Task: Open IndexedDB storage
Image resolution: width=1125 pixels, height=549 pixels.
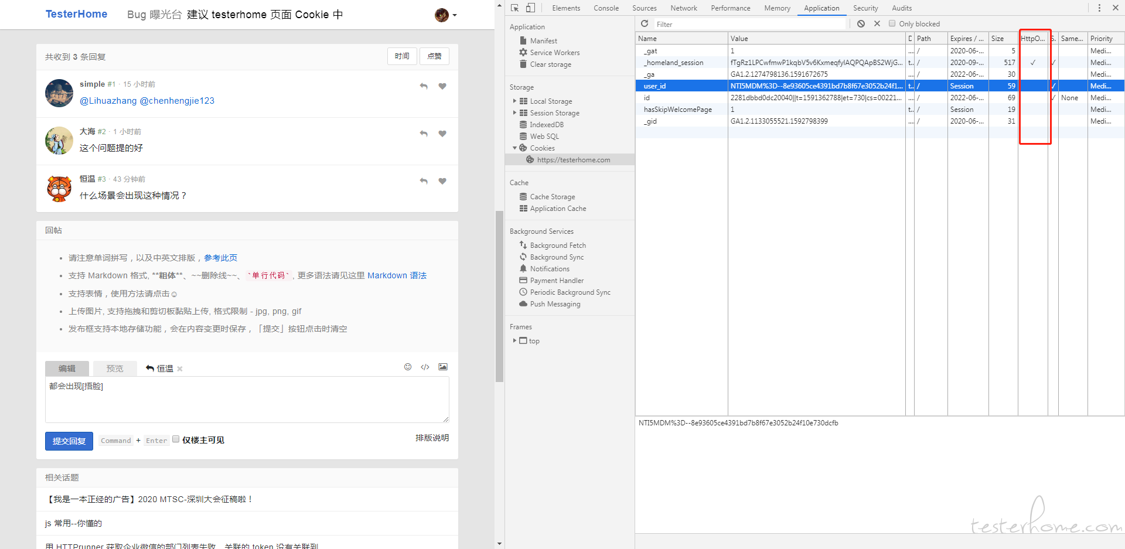Action: [x=546, y=124]
